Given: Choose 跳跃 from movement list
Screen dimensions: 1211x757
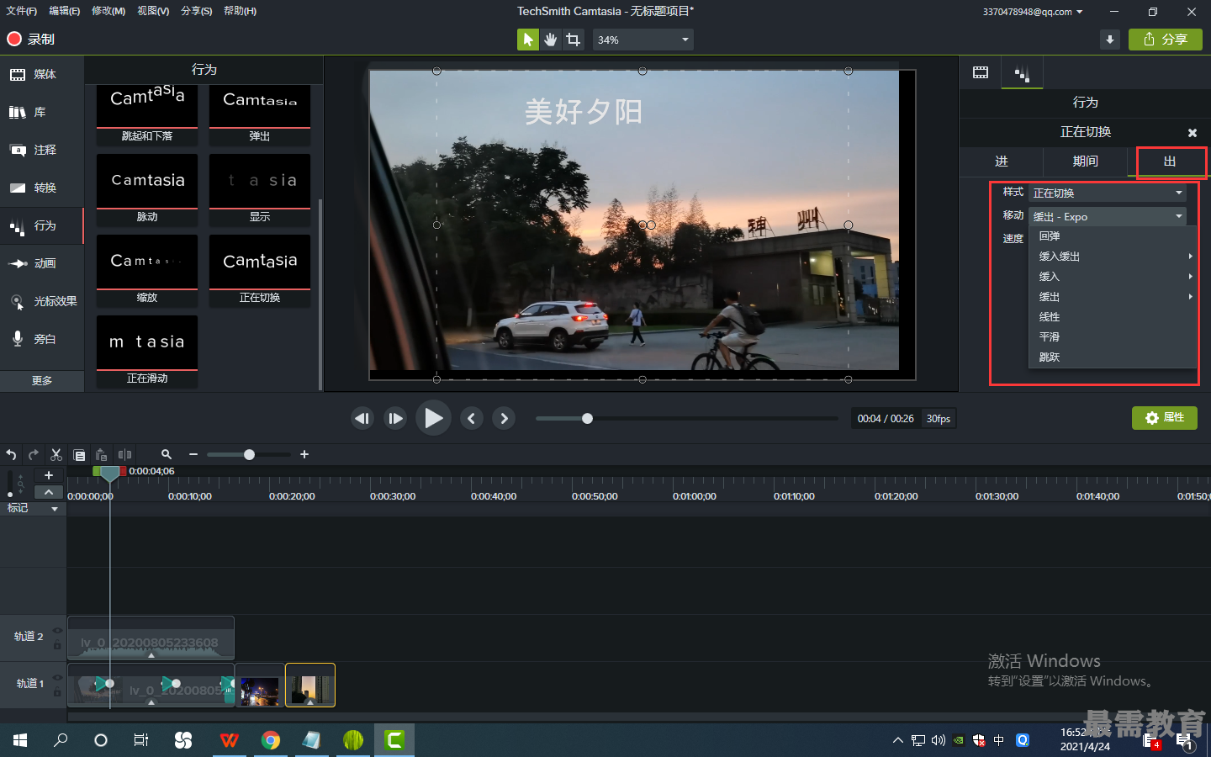Looking at the screenshot, I should (x=1112, y=357).
